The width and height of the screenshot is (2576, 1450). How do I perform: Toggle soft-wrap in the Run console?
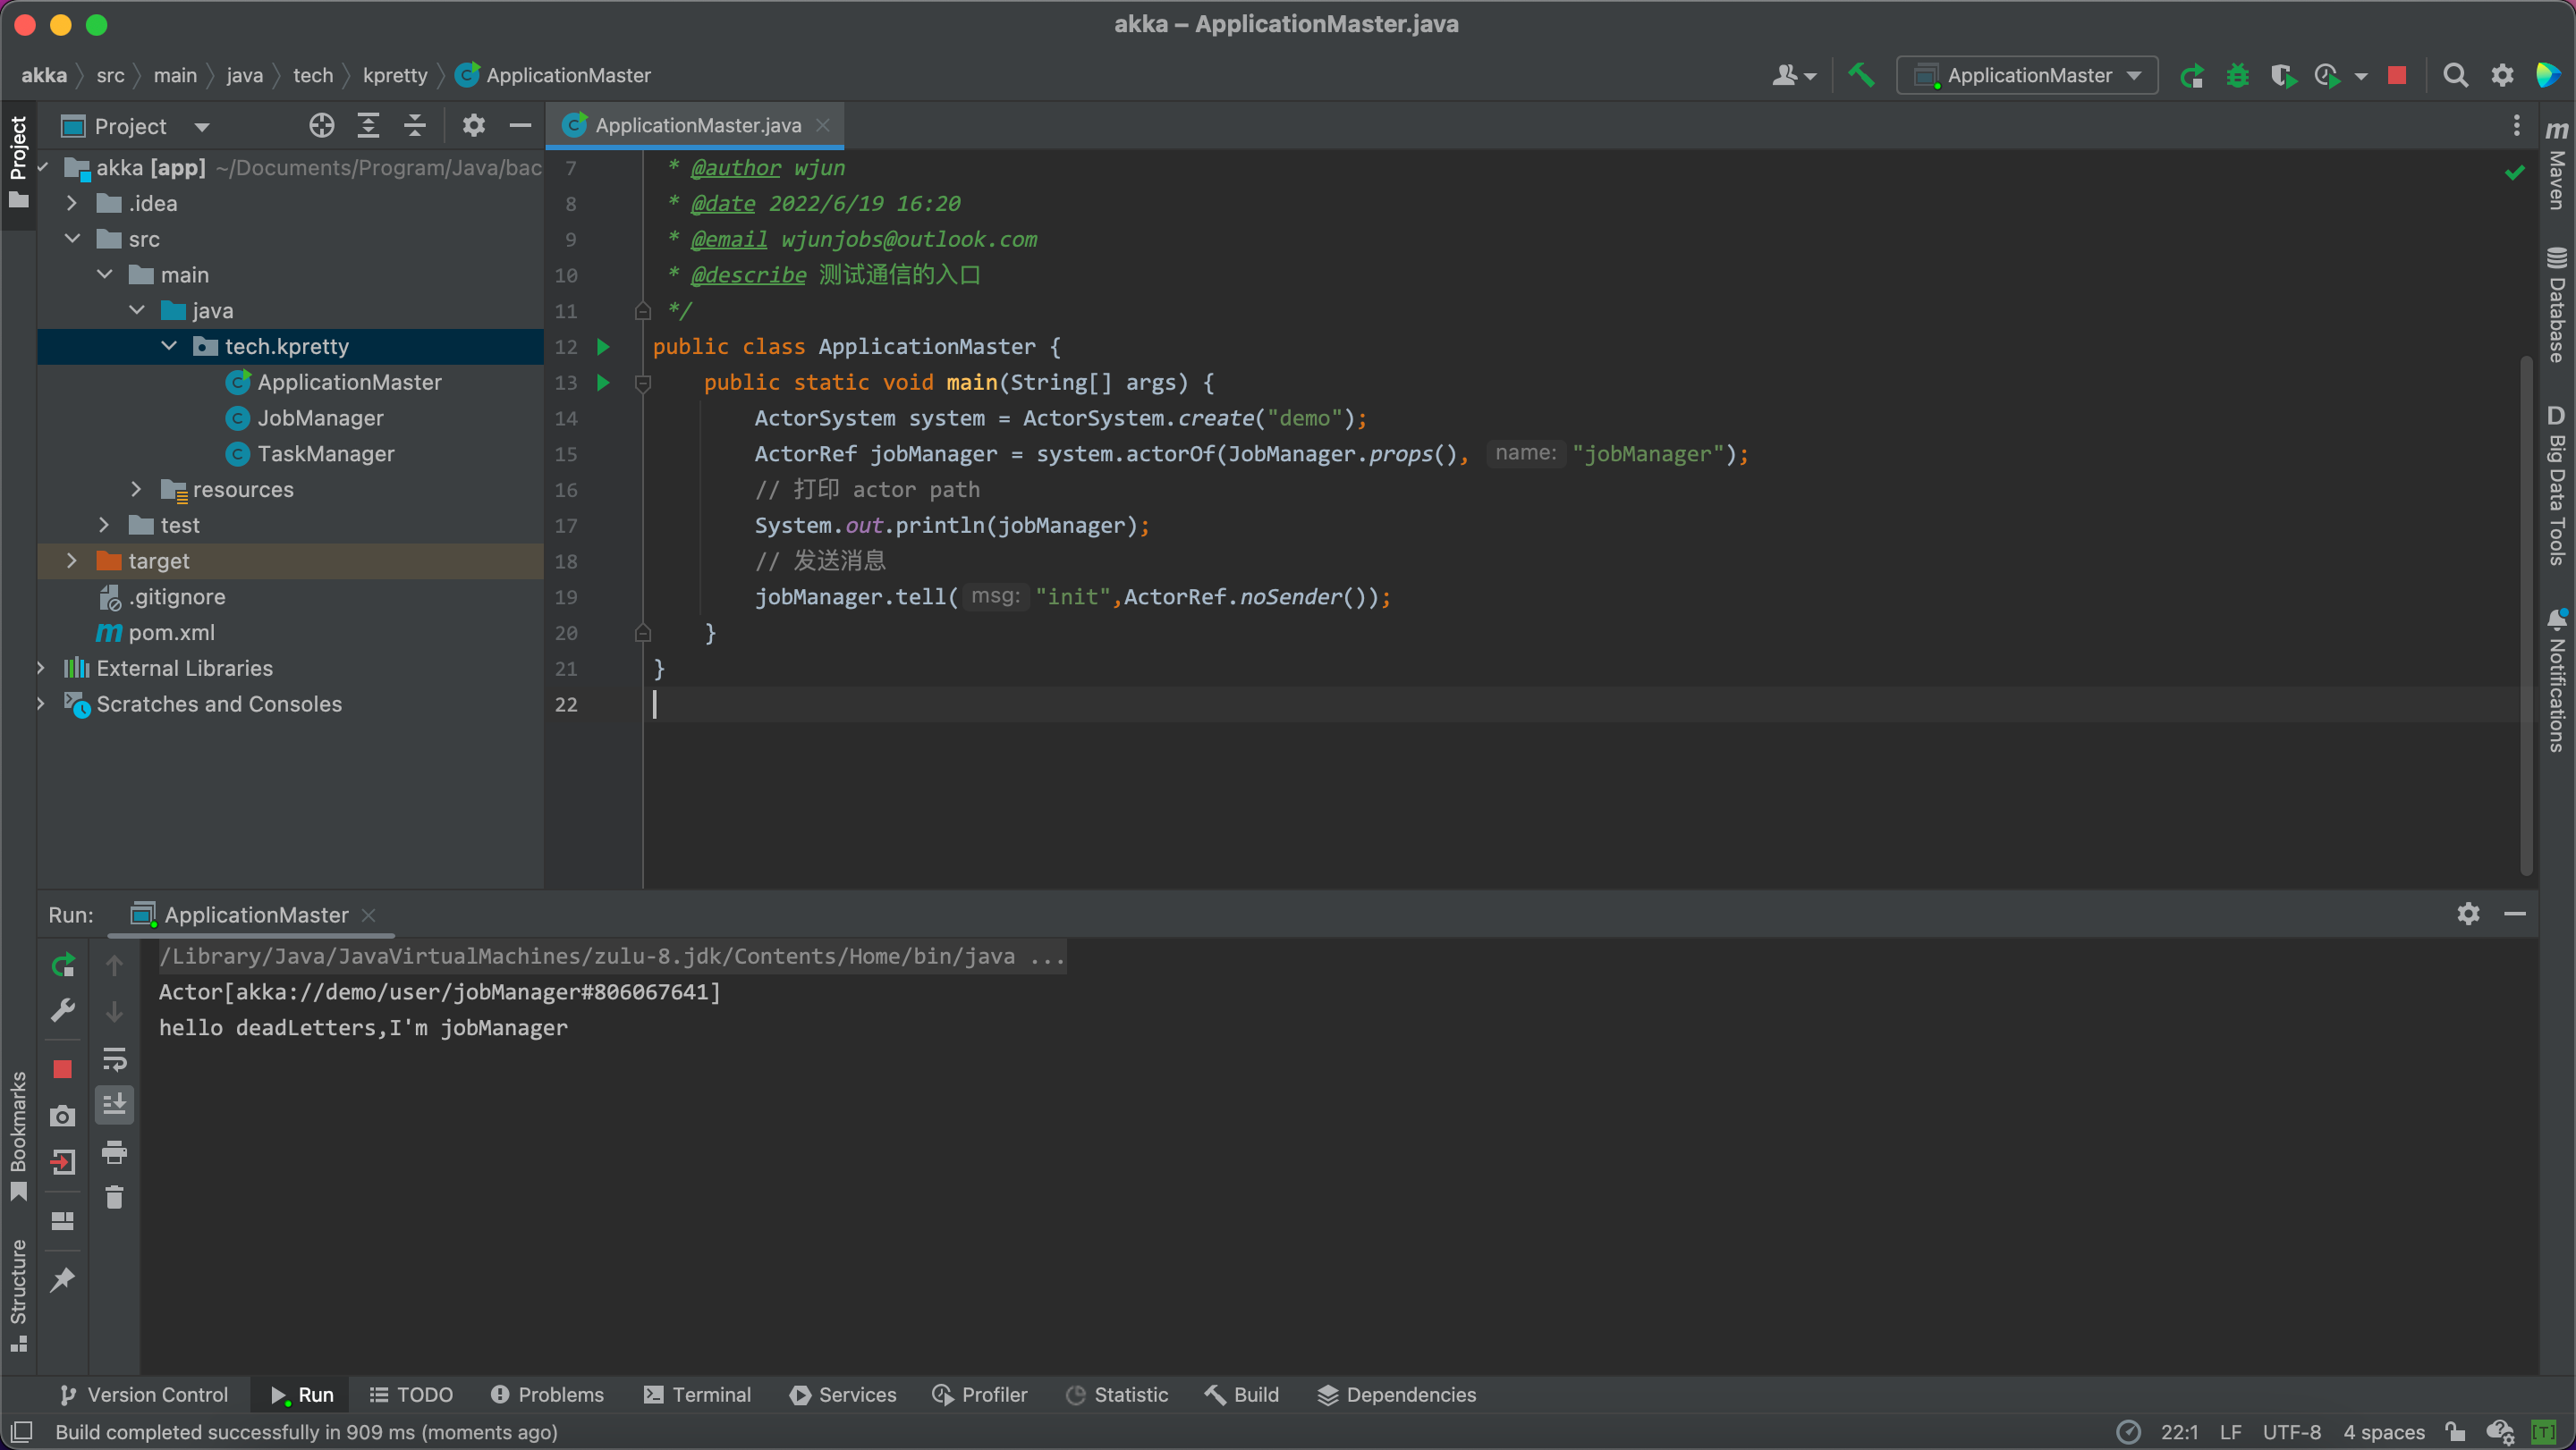(x=115, y=1059)
